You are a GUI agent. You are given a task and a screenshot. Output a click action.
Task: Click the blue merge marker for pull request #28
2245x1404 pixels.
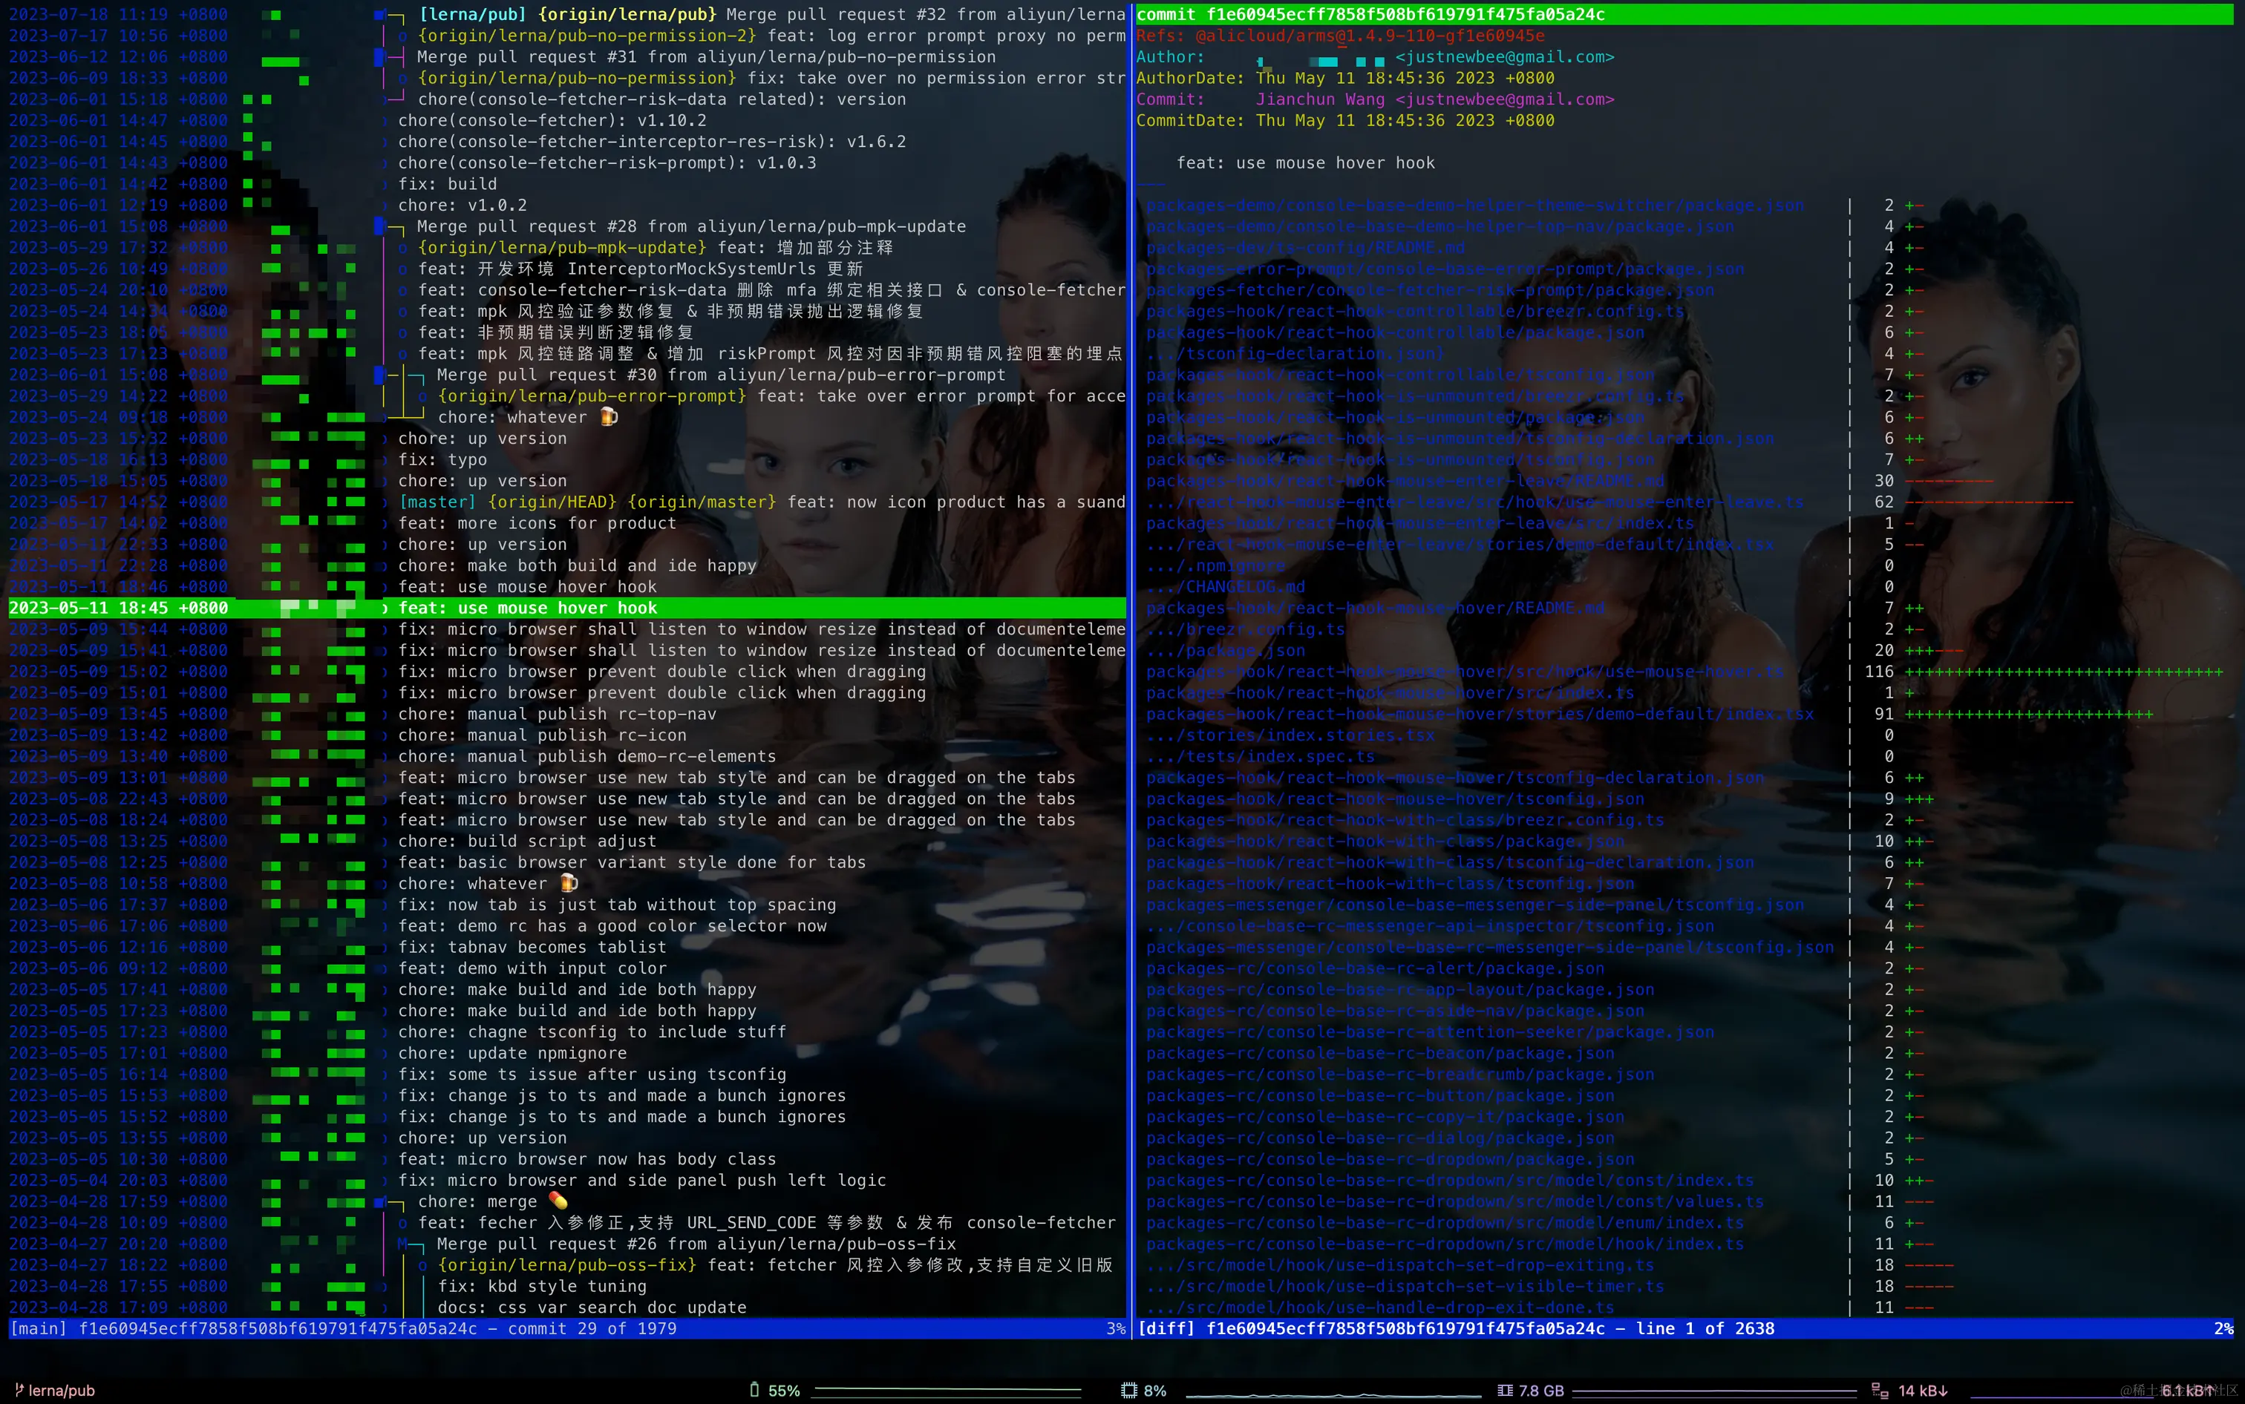click(x=379, y=226)
